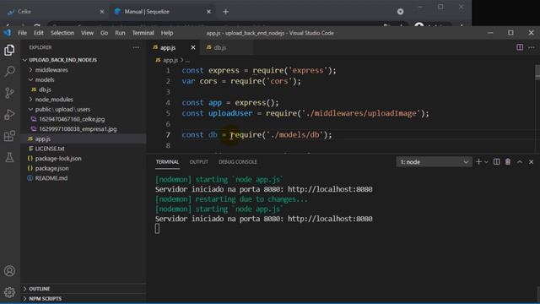Split the terminal panel

(497, 161)
